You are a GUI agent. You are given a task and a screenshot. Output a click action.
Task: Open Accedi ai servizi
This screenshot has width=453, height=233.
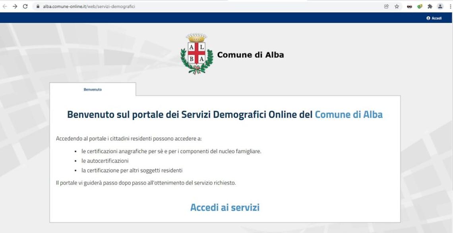coord(225,206)
